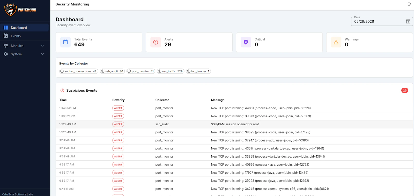The image size is (414, 196).
Task: Click the Critical purple shield icon
Action: click(246, 42)
